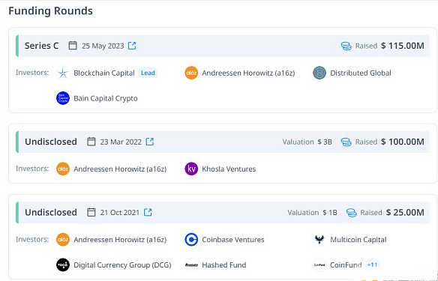Image resolution: width=438 pixels, height=281 pixels.
Task: Click the Distributed Global logo
Action: point(319,73)
